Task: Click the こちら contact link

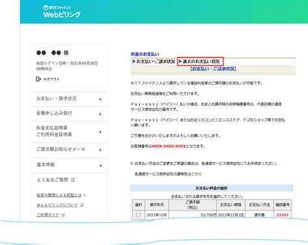Action: click(196, 174)
